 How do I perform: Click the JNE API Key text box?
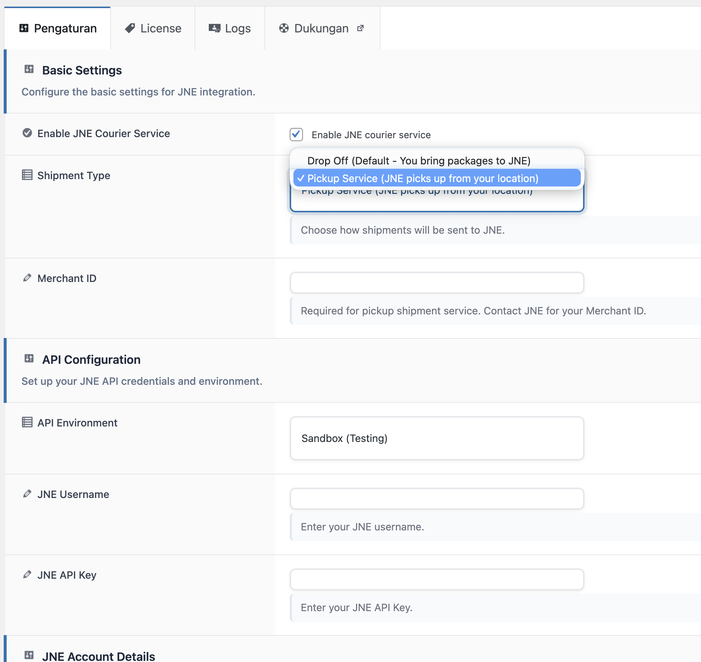(437, 579)
